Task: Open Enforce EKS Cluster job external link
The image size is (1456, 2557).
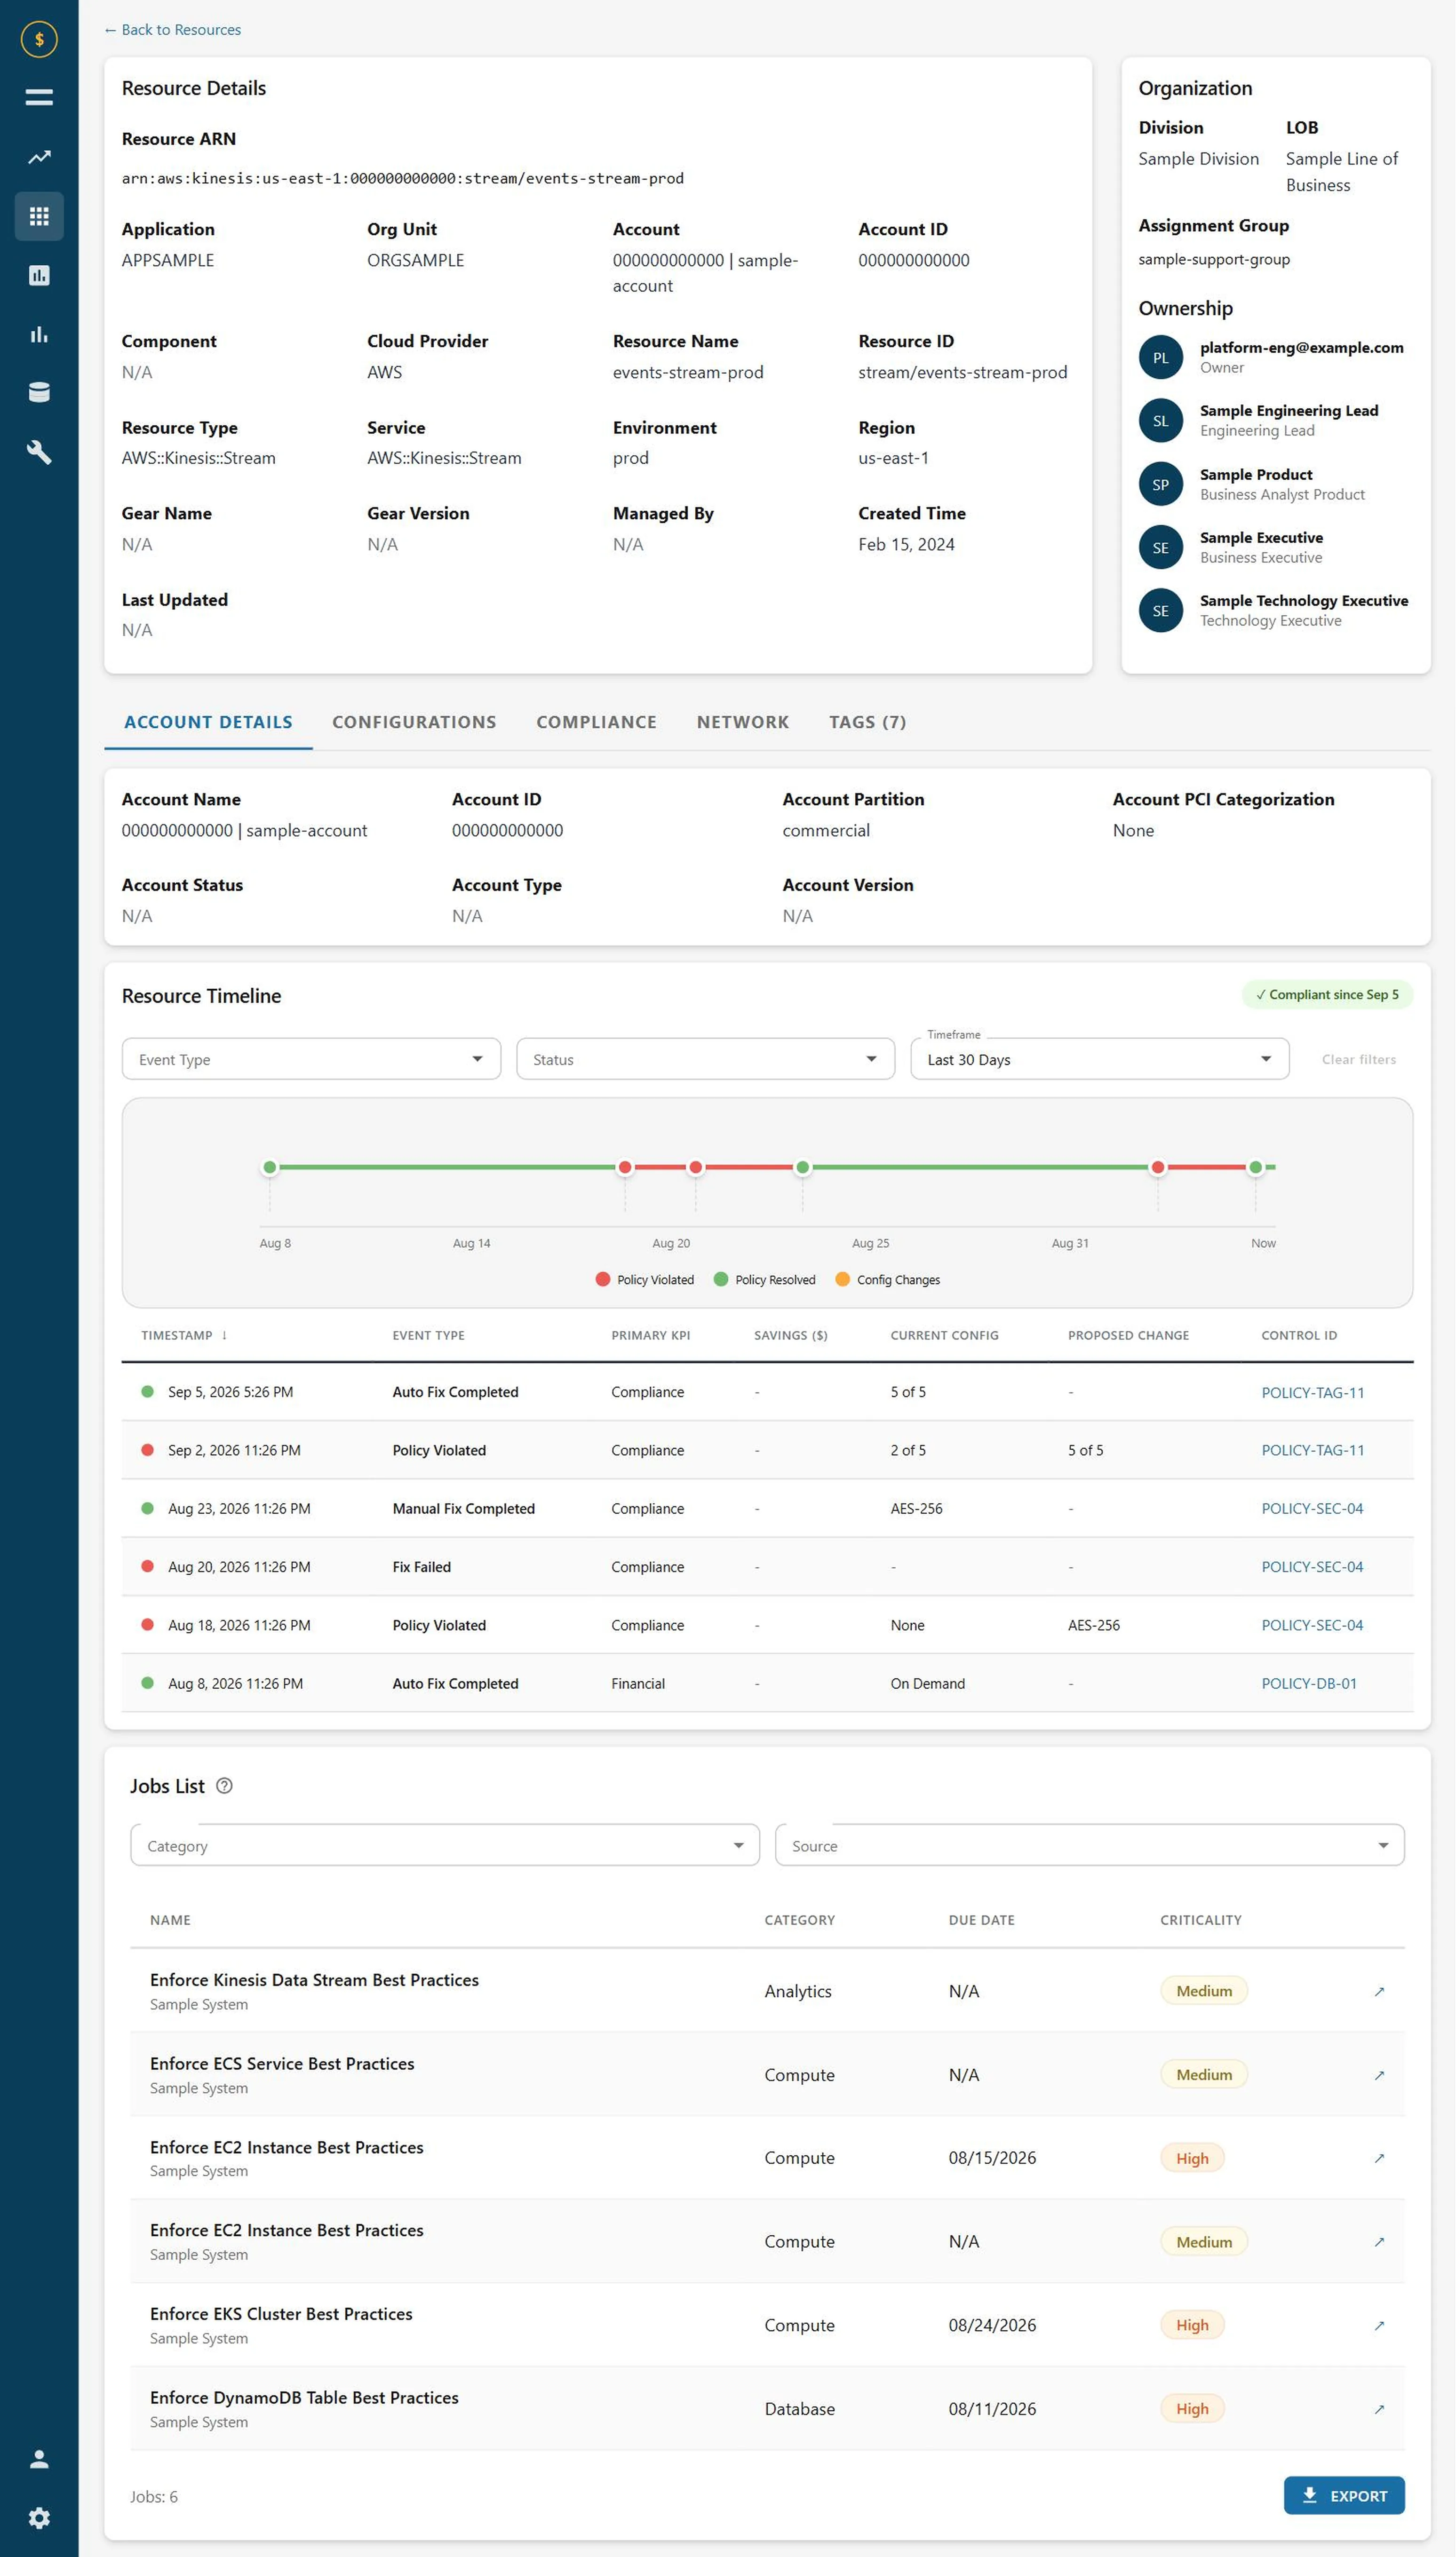Action: pos(1379,2324)
